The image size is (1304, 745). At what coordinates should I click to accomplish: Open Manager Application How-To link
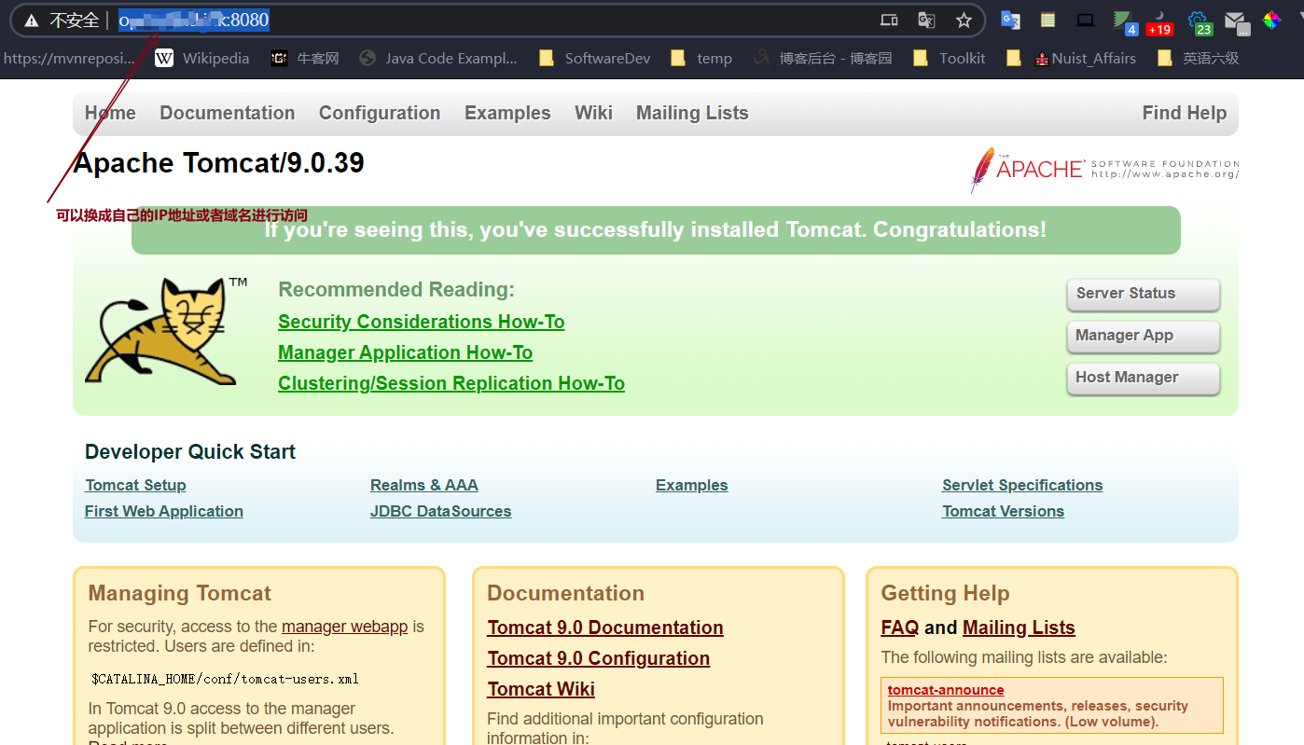(406, 352)
